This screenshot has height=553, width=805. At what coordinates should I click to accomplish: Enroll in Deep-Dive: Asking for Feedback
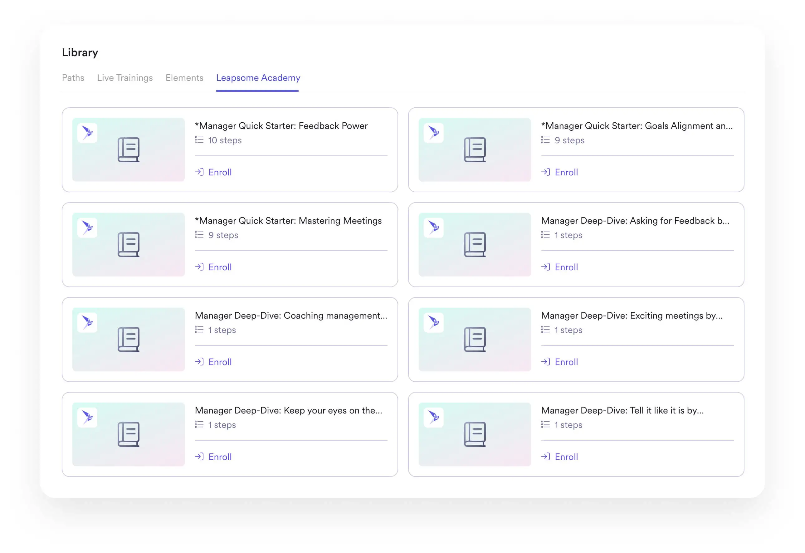pyautogui.click(x=560, y=267)
